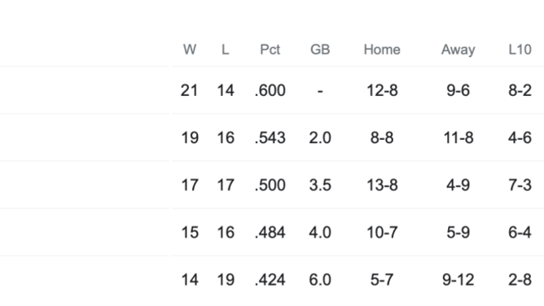Select the Pct column header
This screenshot has width=544, height=306.
coord(270,50)
